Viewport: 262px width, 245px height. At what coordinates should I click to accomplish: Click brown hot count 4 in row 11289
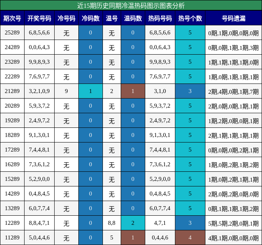pos(190,237)
